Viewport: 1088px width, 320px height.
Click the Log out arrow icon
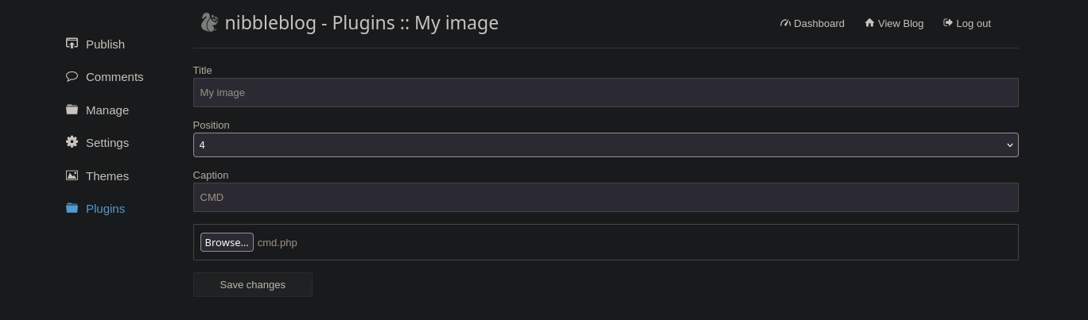tap(948, 23)
